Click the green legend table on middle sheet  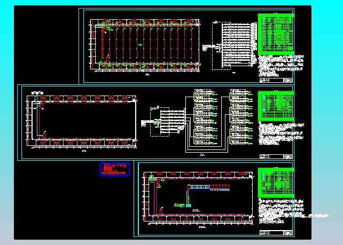tap(276, 106)
